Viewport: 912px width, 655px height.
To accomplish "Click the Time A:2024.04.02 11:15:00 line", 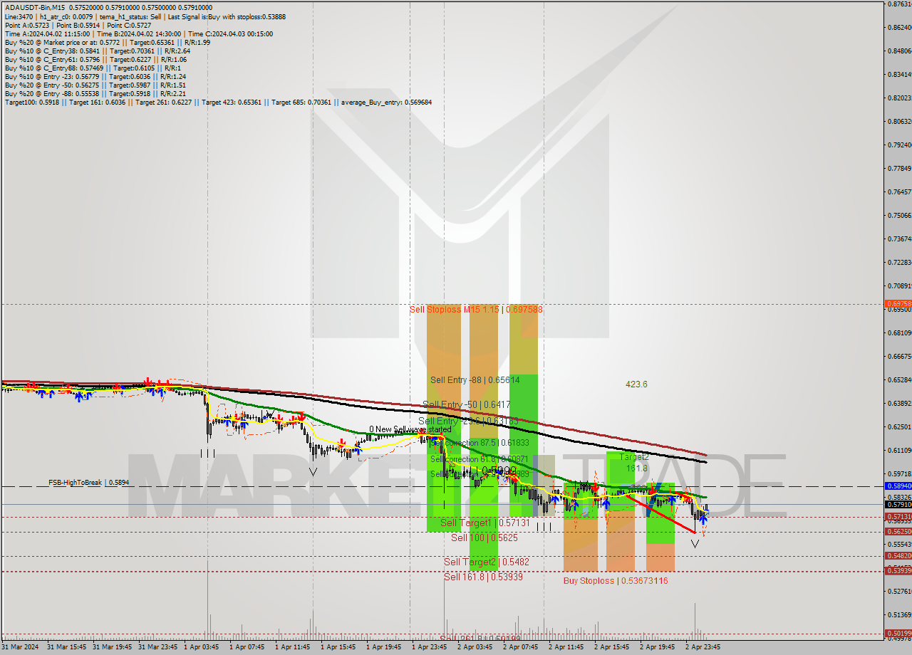I will point(139,33).
